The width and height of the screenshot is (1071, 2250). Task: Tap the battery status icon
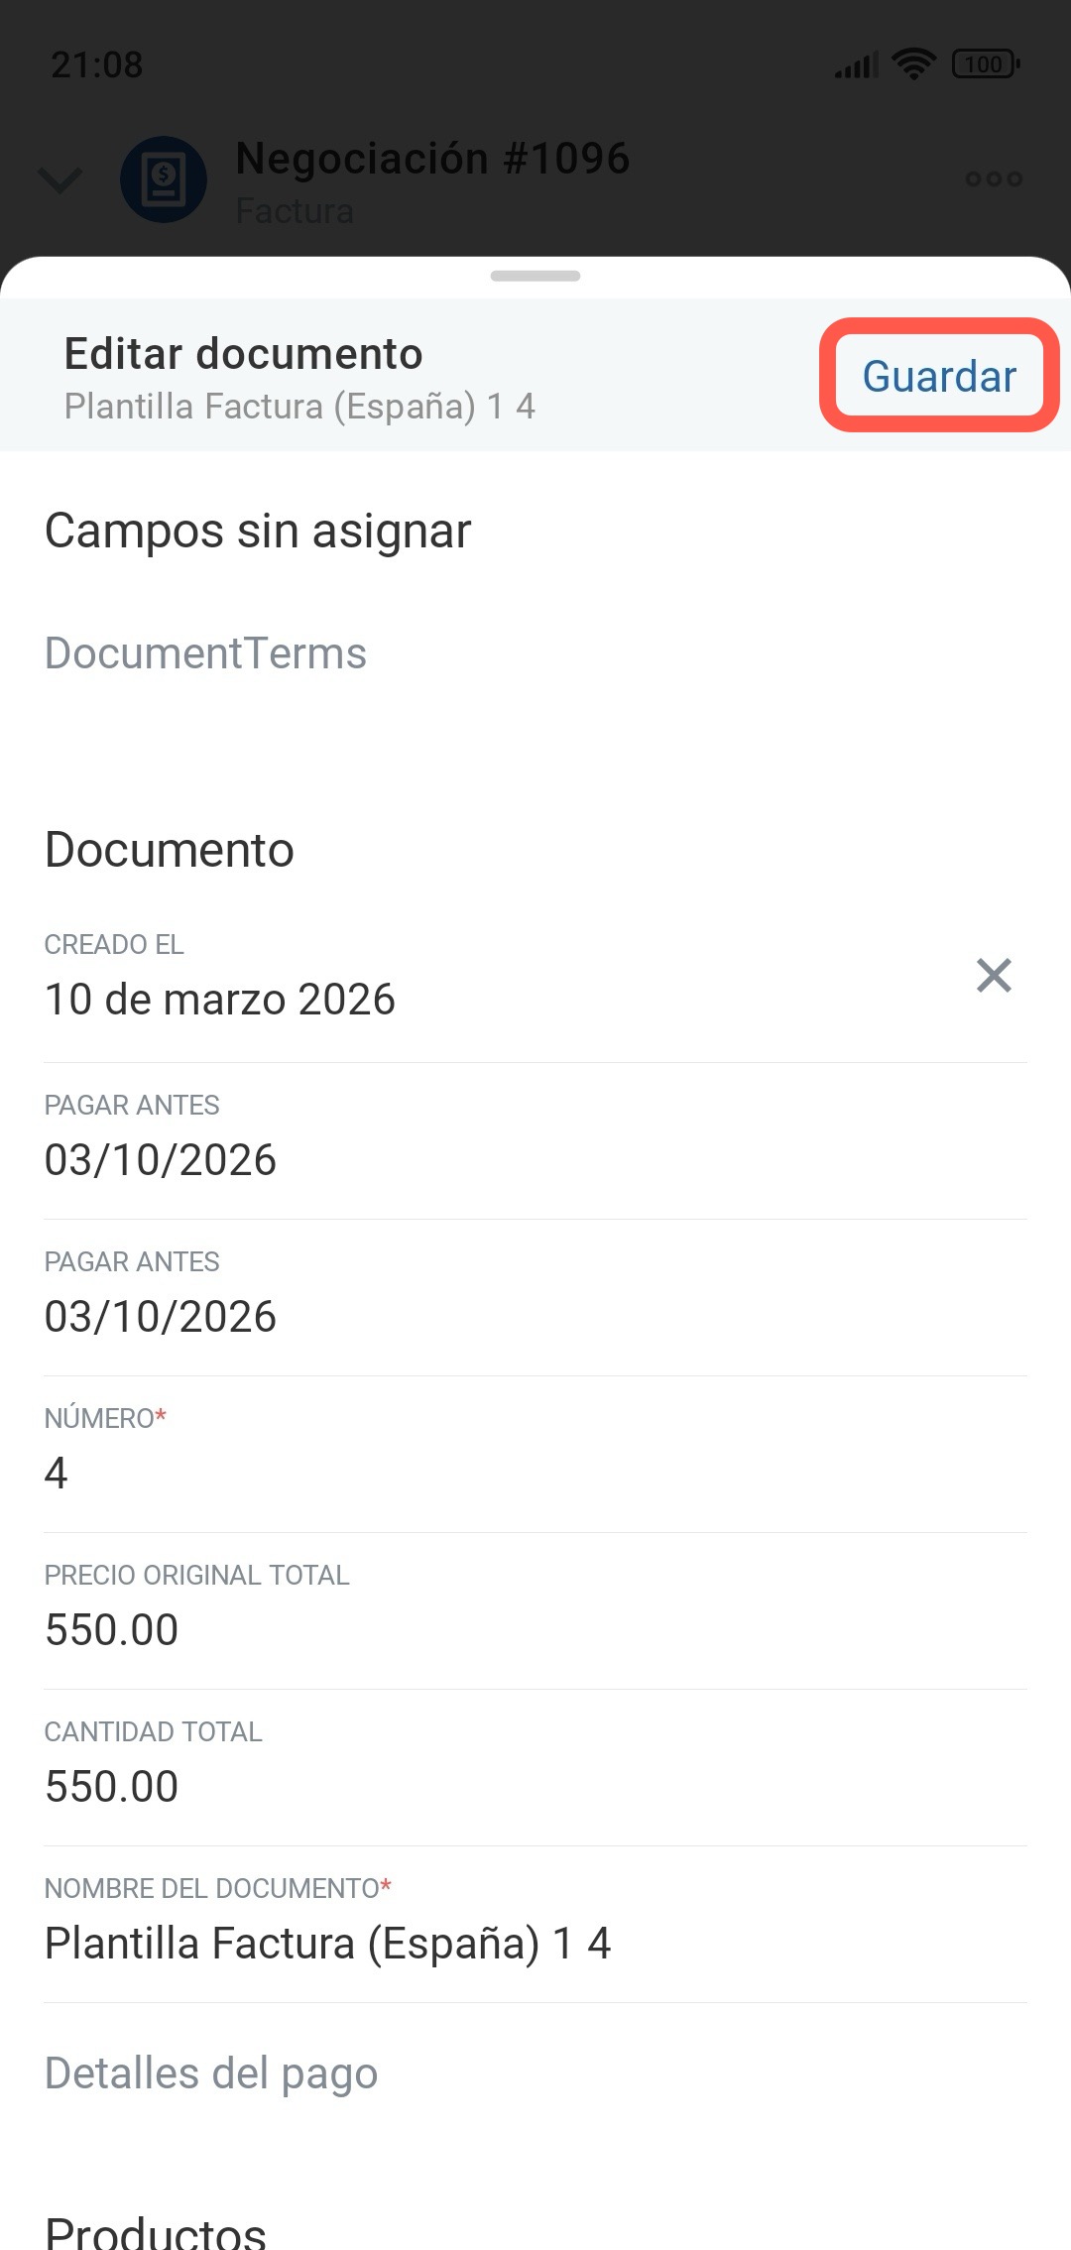(x=985, y=64)
